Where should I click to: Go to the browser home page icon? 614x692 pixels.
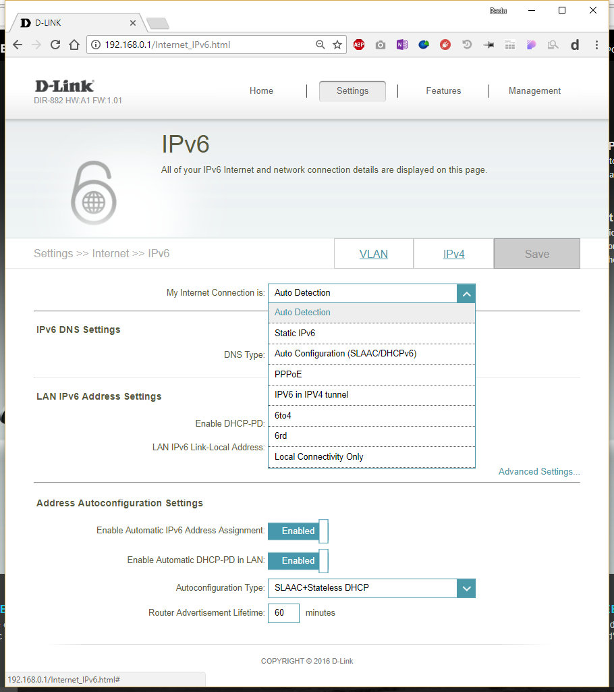[x=74, y=45]
